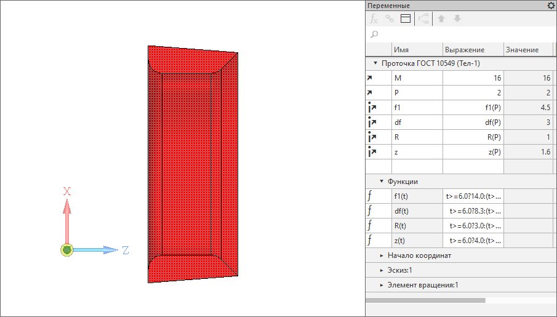Expand the Начало координат node
557x317 pixels.
(x=382, y=255)
